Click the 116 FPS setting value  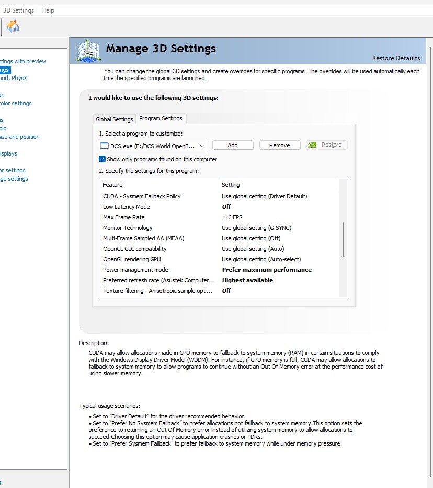(232, 217)
